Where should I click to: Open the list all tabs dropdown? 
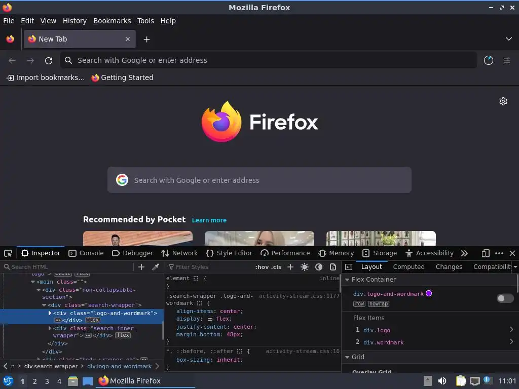[x=509, y=39]
